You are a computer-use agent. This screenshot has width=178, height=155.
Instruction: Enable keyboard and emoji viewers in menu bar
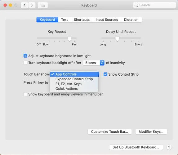pos(25,94)
